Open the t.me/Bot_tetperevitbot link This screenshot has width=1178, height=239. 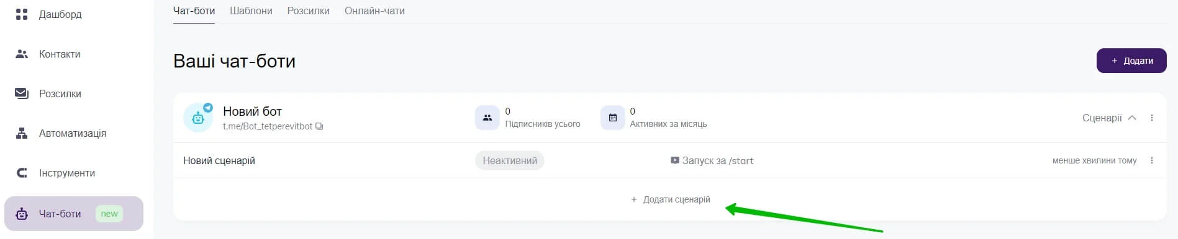click(268, 126)
